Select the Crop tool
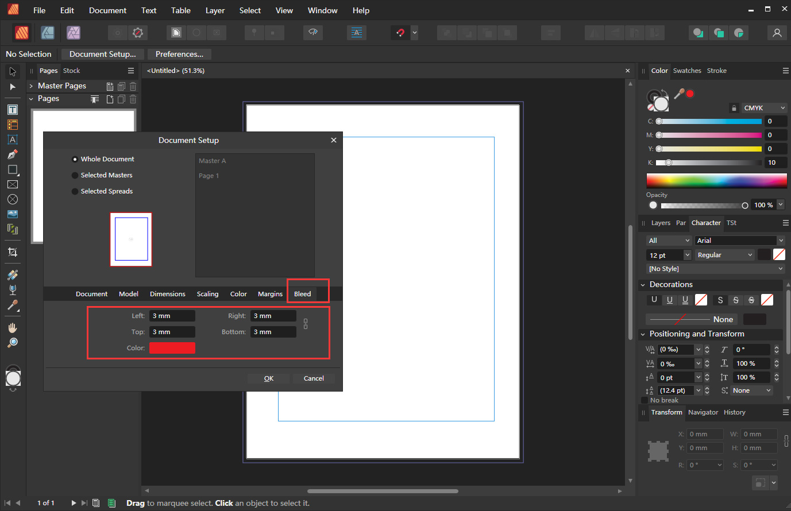Viewport: 791px width, 511px height. coord(13,252)
